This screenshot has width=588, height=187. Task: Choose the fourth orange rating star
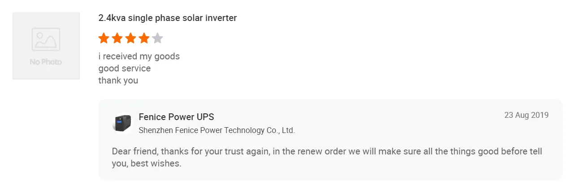click(x=144, y=38)
